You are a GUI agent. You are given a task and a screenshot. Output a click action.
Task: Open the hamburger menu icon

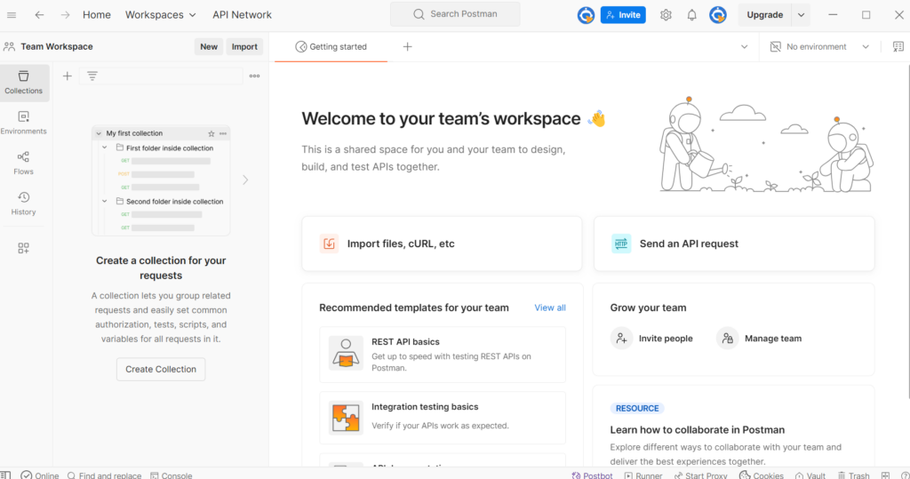pyautogui.click(x=12, y=15)
